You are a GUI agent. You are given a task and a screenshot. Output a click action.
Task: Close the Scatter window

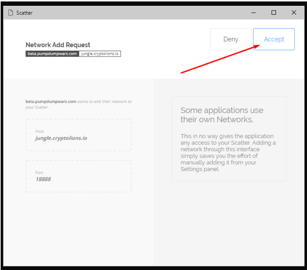point(294,12)
